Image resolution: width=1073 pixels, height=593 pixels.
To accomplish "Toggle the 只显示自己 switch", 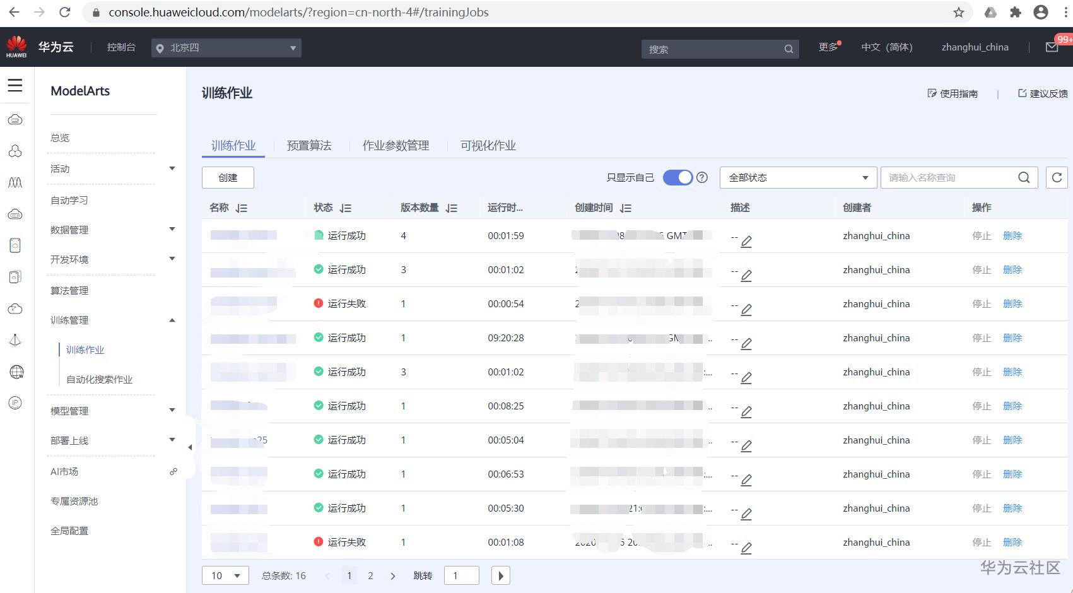I will coord(677,177).
